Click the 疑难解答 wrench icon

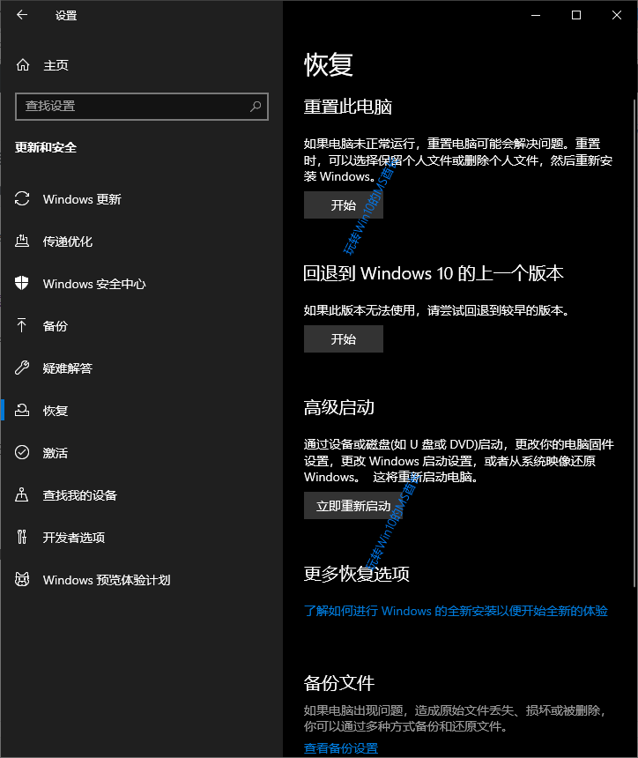(x=22, y=368)
